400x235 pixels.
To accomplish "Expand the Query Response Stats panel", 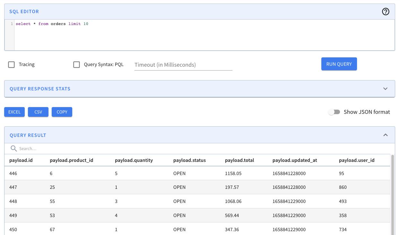I will pos(385,89).
